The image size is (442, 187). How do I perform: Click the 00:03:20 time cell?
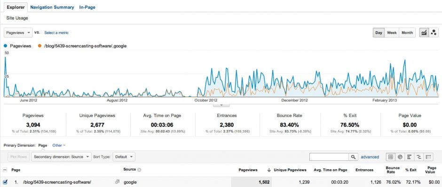339,182
